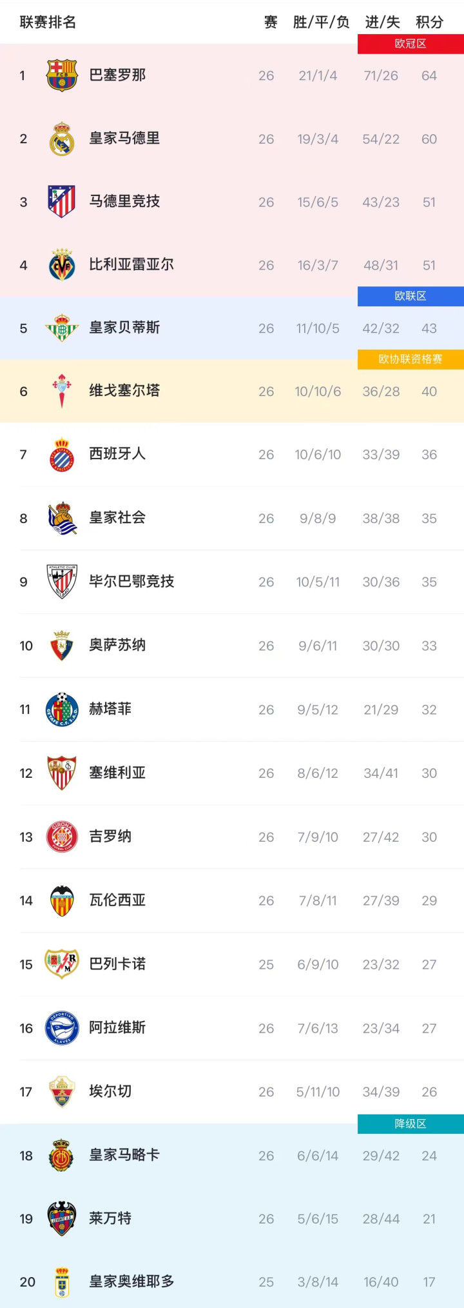This screenshot has height=1308, width=464.
Task: Click the 积分 points column header
Action: click(x=429, y=23)
